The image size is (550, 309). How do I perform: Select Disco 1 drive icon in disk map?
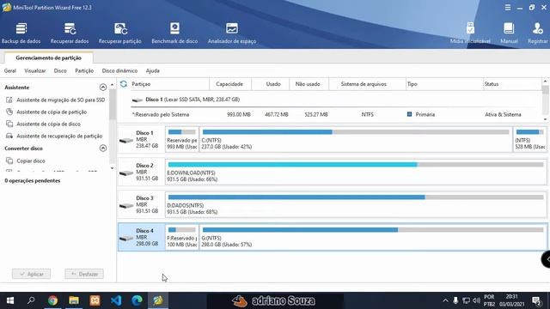click(x=126, y=141)
